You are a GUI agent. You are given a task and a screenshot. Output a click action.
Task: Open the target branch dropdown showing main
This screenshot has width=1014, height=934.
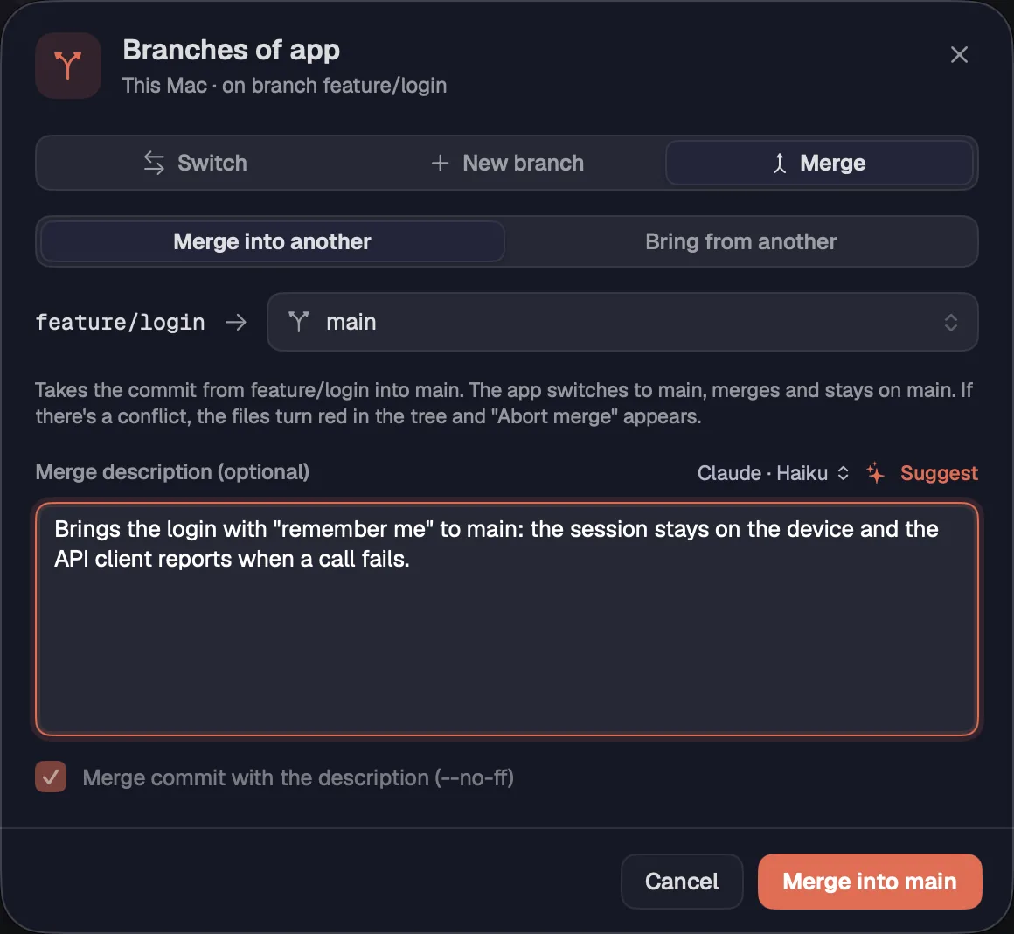pyautogui.click(x=622, y=322)
